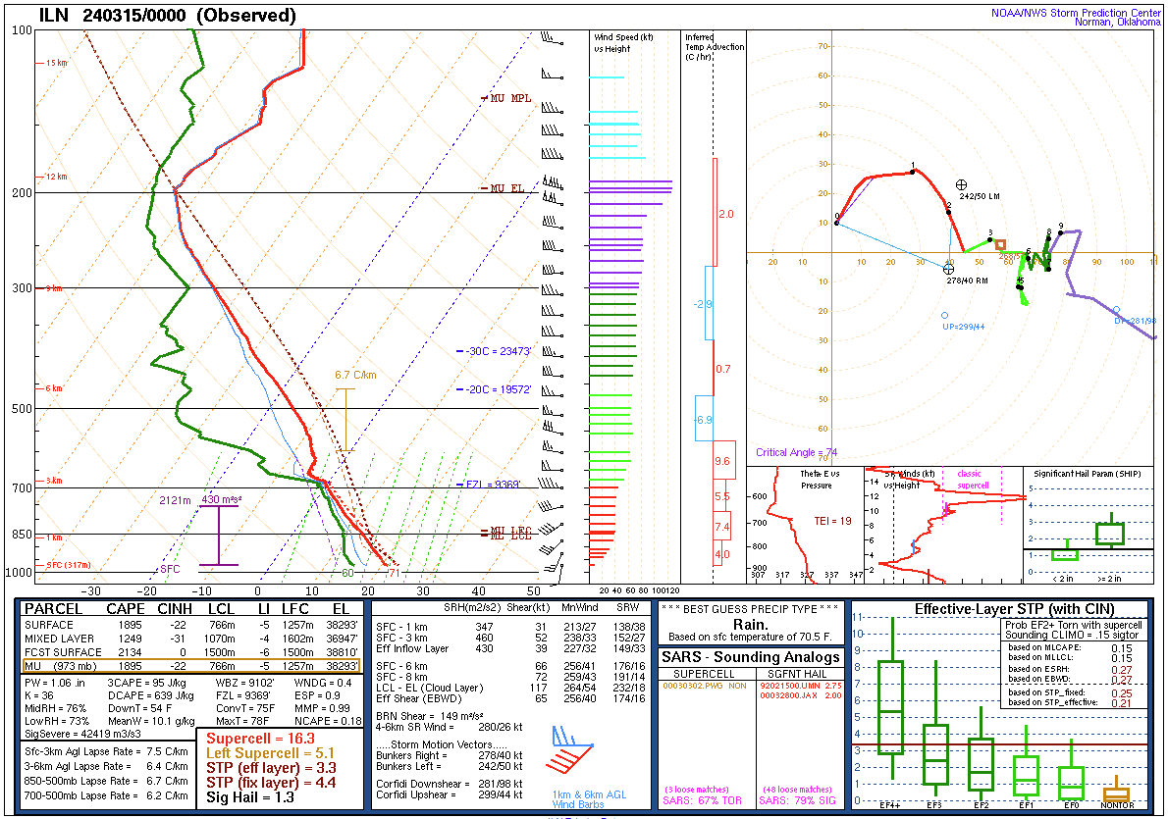
Task: Click the 'UP=299/44' hodograph label
Action: tap(963, 326)
